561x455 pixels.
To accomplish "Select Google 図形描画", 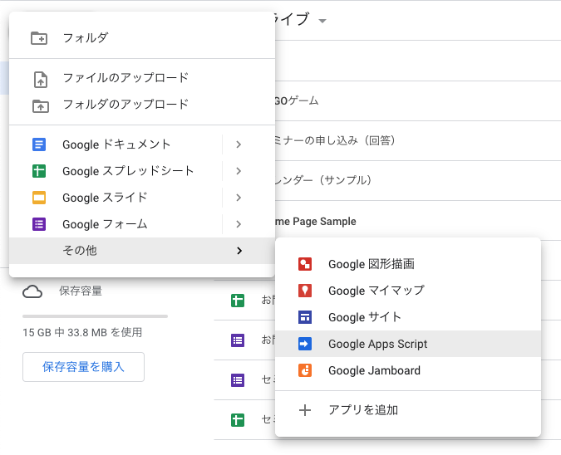I will 408,264.
